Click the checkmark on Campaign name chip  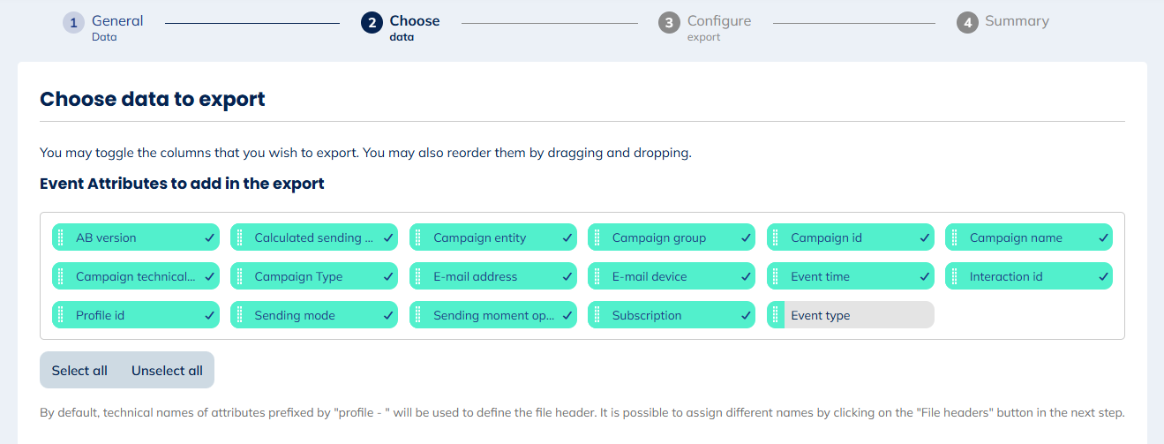pos(1103,237)
